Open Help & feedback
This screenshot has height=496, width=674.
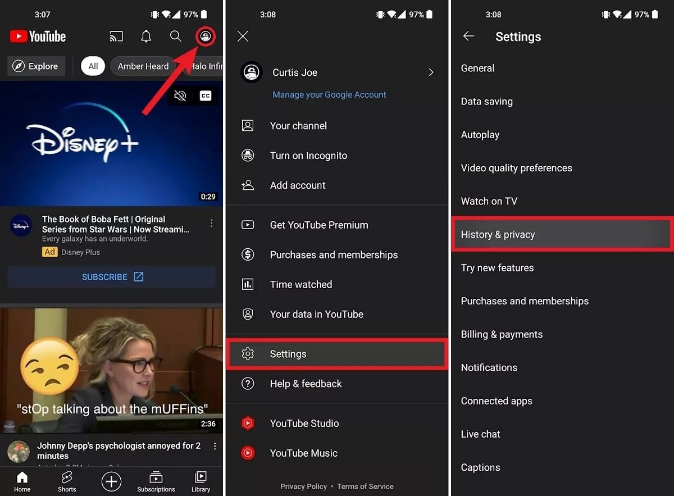[337, 384]
